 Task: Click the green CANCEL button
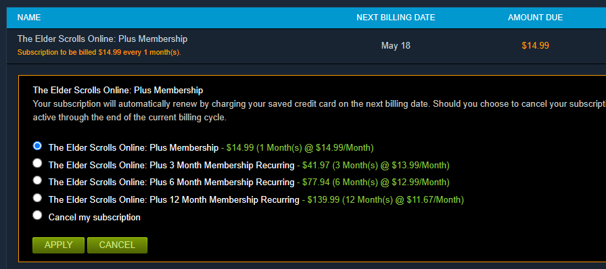pyautogui.click(x=117, y=245)
